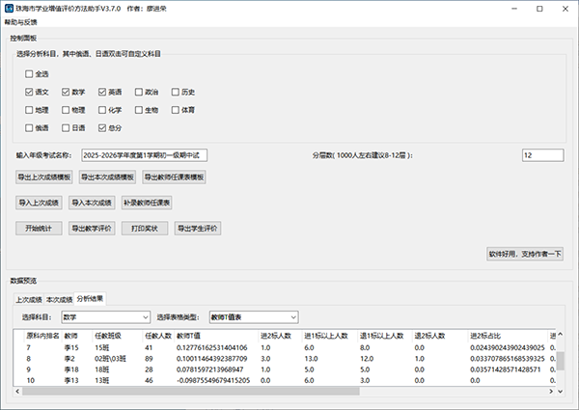Viewport: 579px width, 410px height.
Task: Click the exam name input field
Action: click(x=144, y=155)
